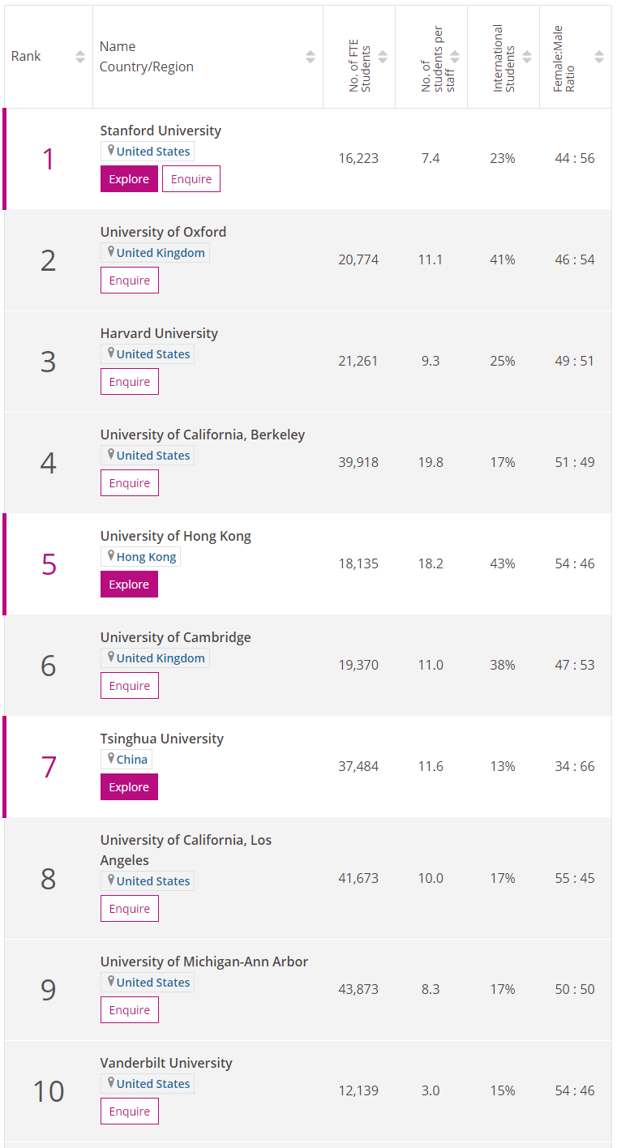Screen dimensions: 617x1148
Task: Open the University of Cambridge link
Action: click(x=175, y=637)
